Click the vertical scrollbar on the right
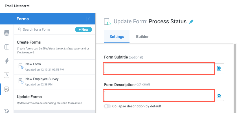The image size is (237, 113). (235, 79)
